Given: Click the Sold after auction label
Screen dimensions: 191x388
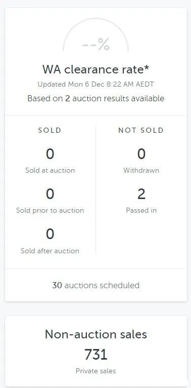Looking at the screenshot, I should point(50,251).
